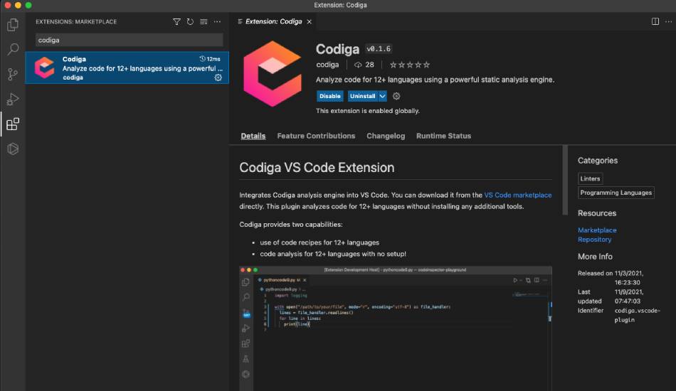
Task: Refresh the extensions marketplace list
Action: tap(190, 21)
